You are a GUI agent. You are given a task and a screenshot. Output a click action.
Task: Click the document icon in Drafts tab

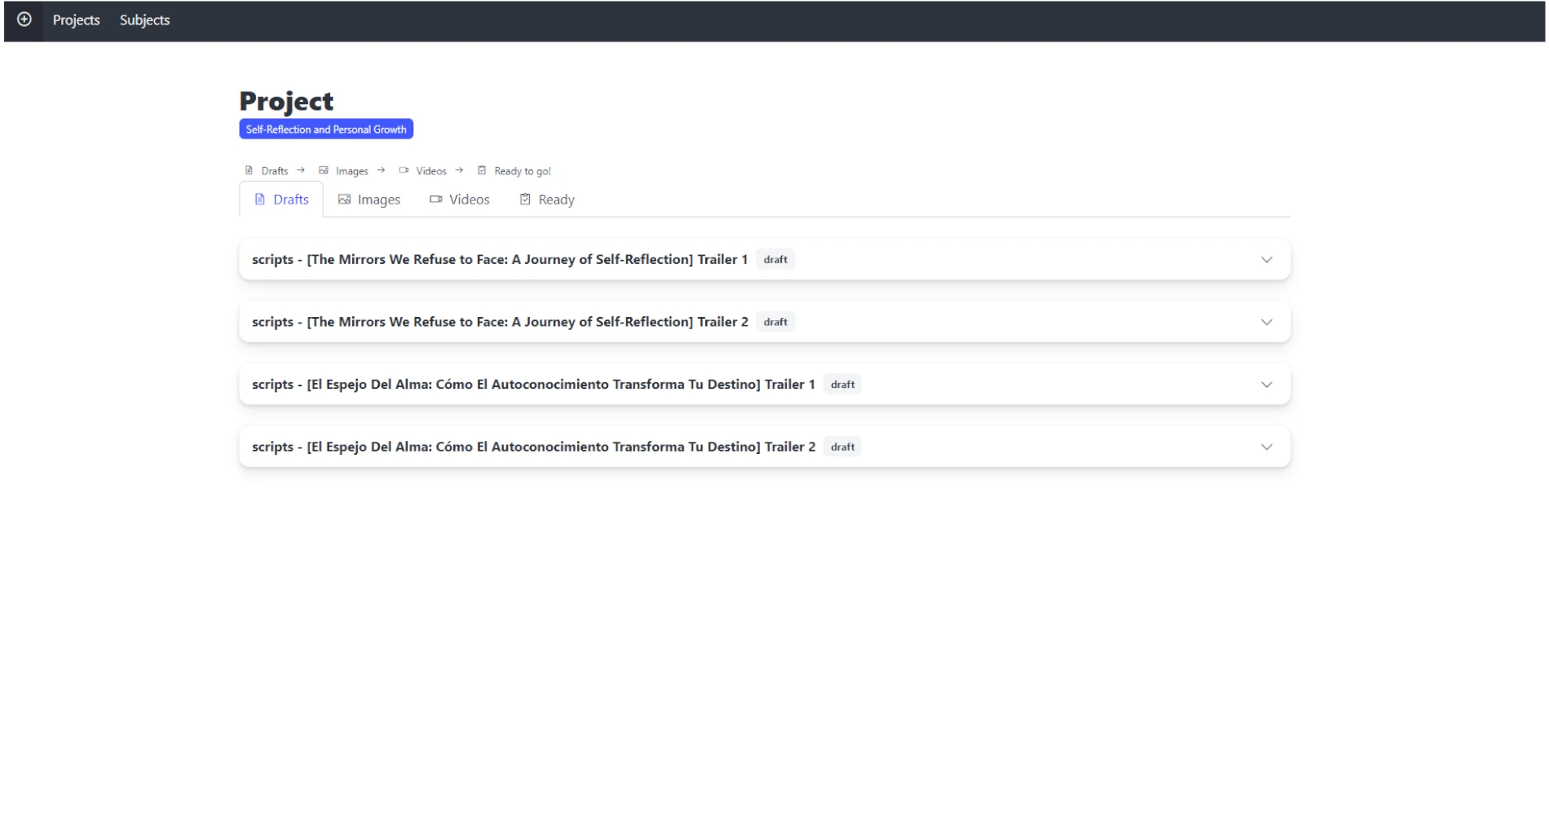pyautogui.click(x=260, y=200)
